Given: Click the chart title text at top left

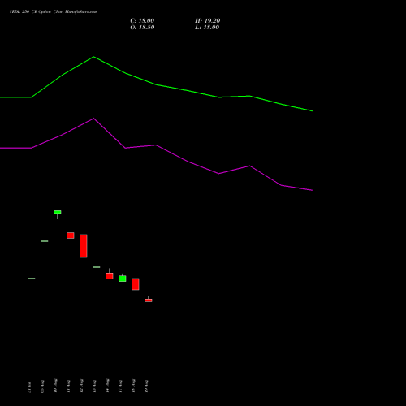Looking at the screenshot, I should pyautogui.click(x=54, y=12).
